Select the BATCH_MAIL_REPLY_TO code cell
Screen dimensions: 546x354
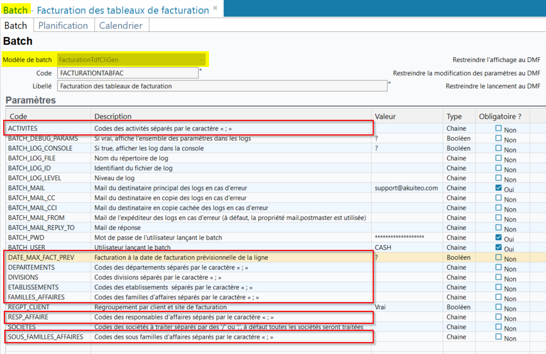click(48, 228)
